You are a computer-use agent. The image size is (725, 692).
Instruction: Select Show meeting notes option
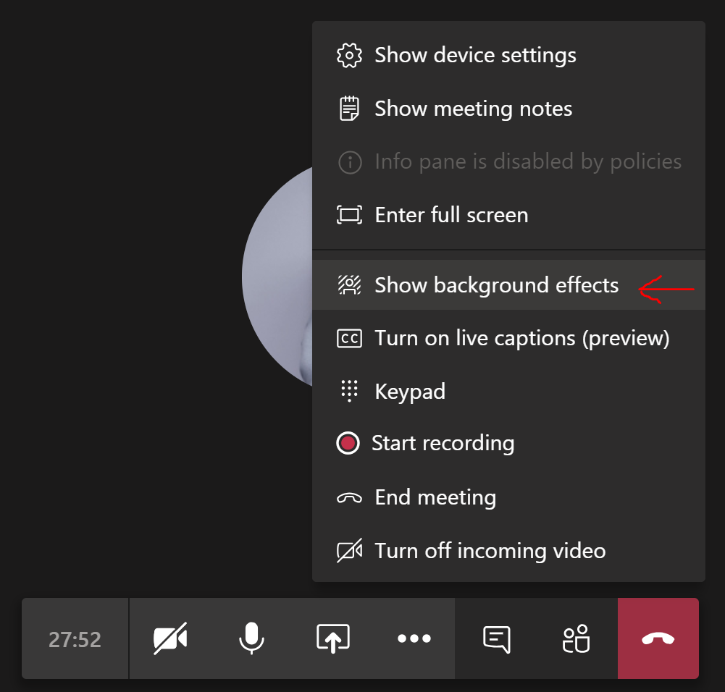click(508, 109)
